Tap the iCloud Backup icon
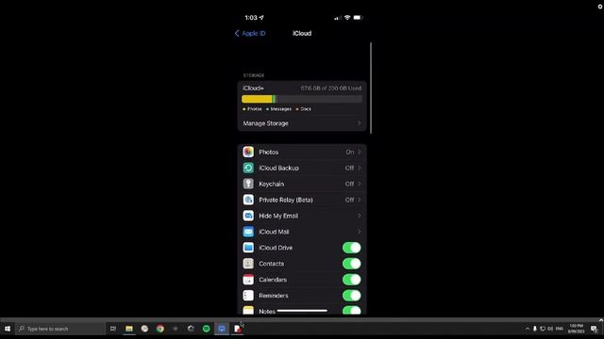 click(248, 168)
